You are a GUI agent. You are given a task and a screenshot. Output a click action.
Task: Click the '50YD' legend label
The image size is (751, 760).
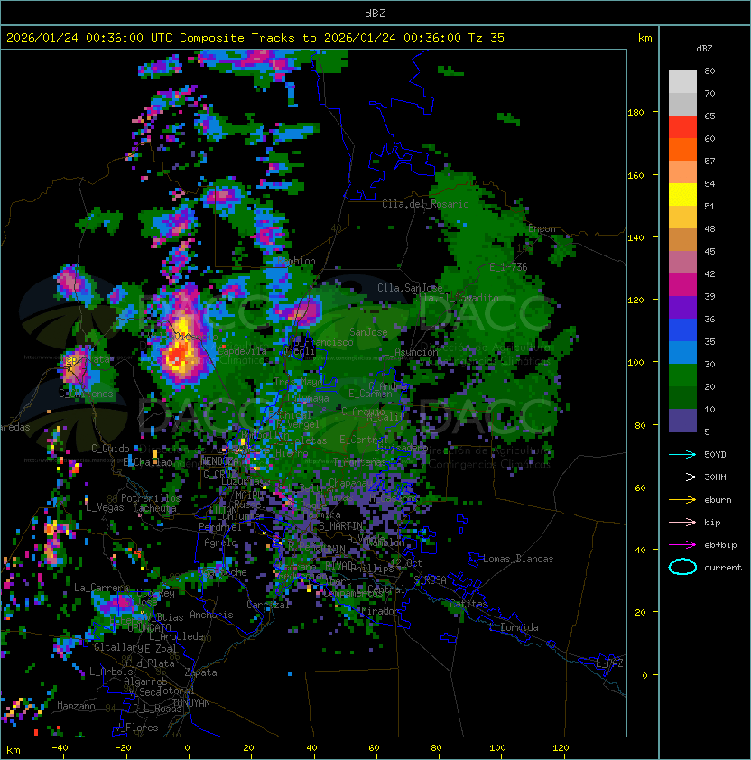pyautogui.click(x=715, y=454)
